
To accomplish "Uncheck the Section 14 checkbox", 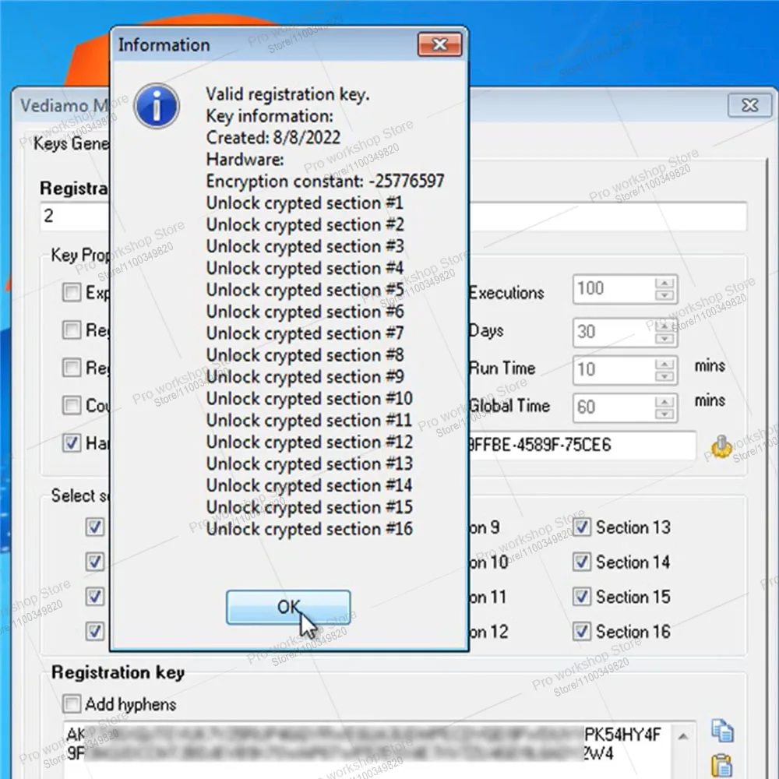I will [581, 562].
